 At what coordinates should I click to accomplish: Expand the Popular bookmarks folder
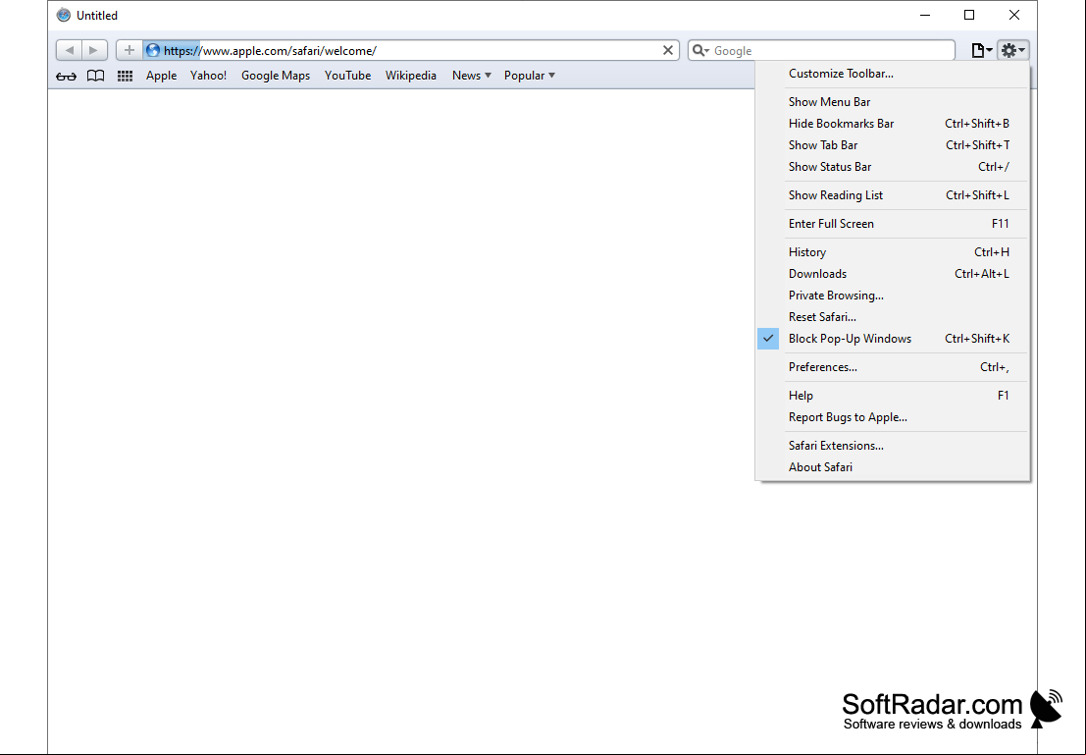(529, 76)
